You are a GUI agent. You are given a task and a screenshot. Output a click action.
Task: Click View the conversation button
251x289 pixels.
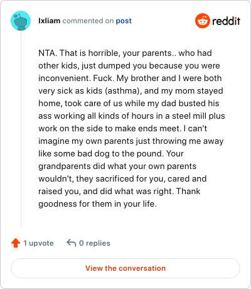coord(125,268)
